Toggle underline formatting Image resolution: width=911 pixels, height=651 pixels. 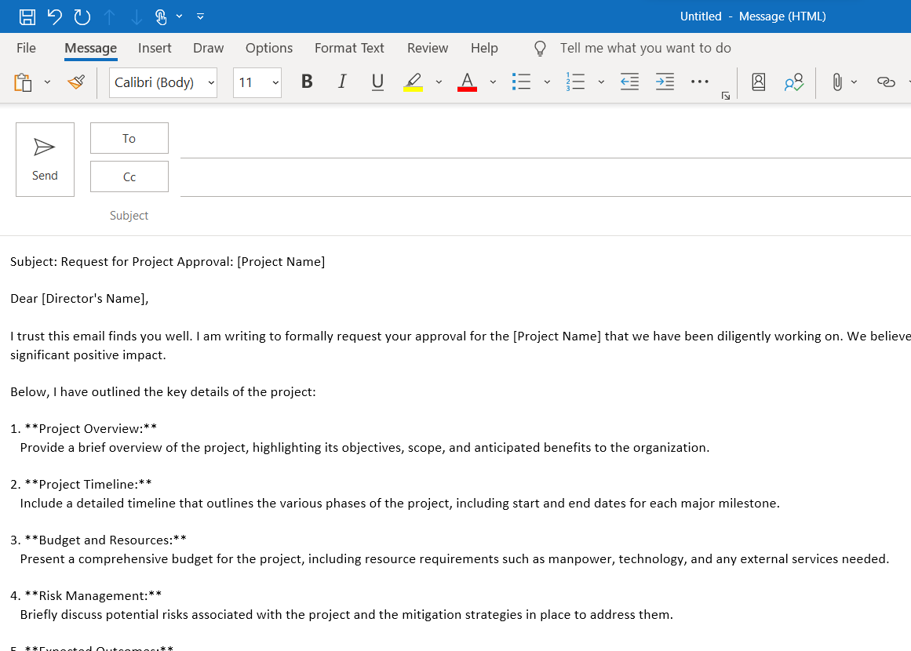(377, 82)
